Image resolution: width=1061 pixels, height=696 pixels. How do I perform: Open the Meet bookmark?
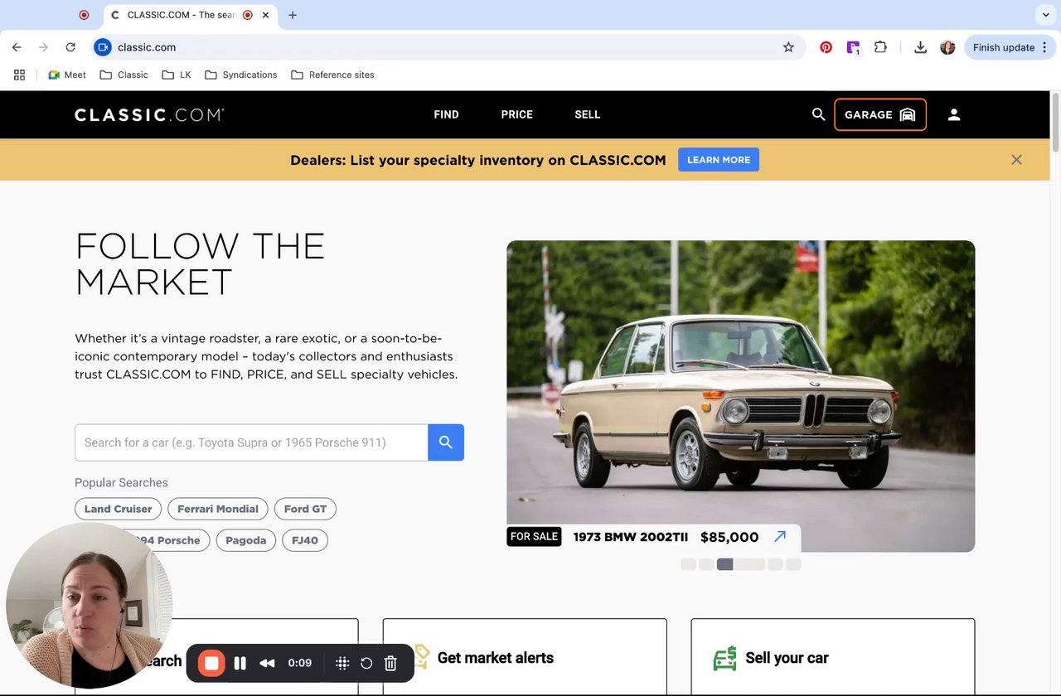click(66, 75)
